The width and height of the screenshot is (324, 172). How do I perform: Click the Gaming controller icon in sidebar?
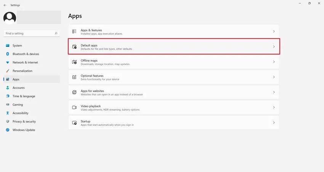point(8,104)
